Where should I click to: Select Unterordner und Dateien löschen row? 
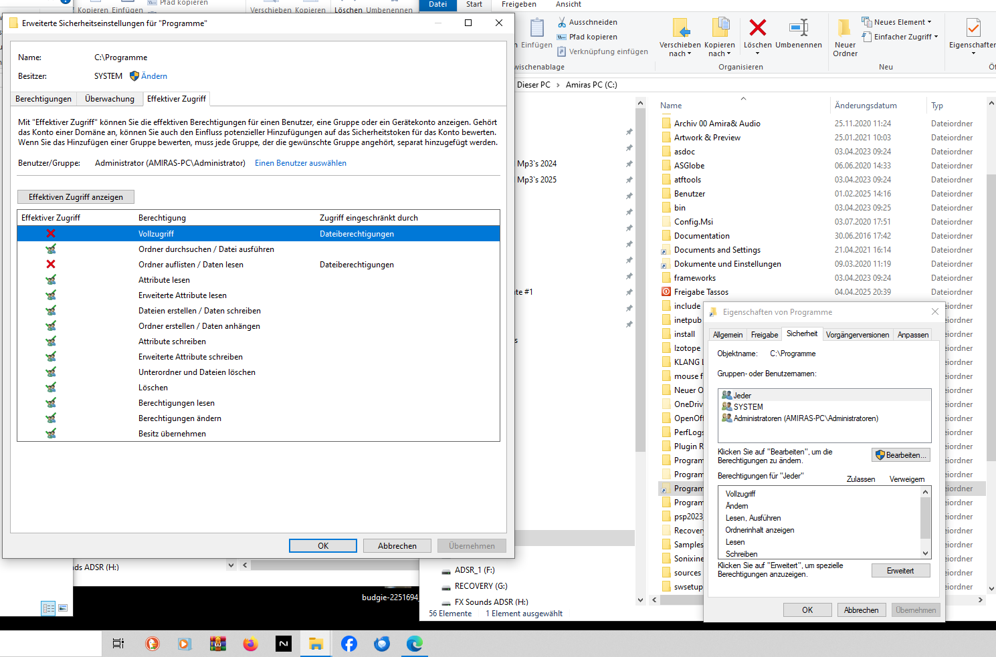tap(258, 372)
